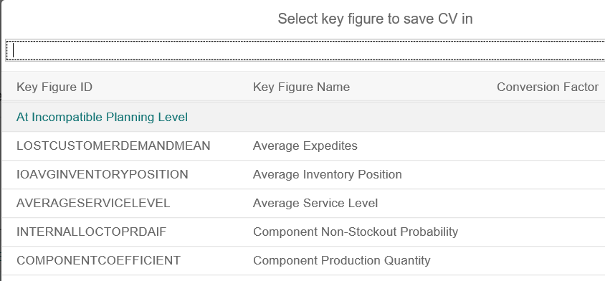
Task: Pick the Average Inventory Position entry
Action: point(327,174)
